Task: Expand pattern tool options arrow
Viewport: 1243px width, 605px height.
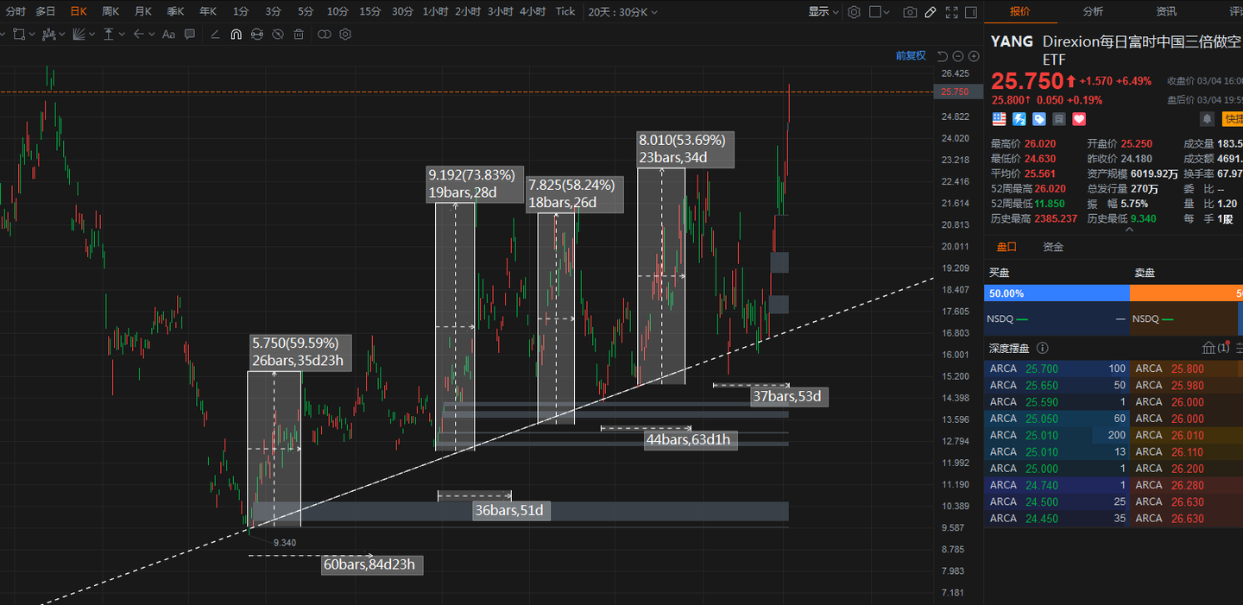Action: point(62,35)
